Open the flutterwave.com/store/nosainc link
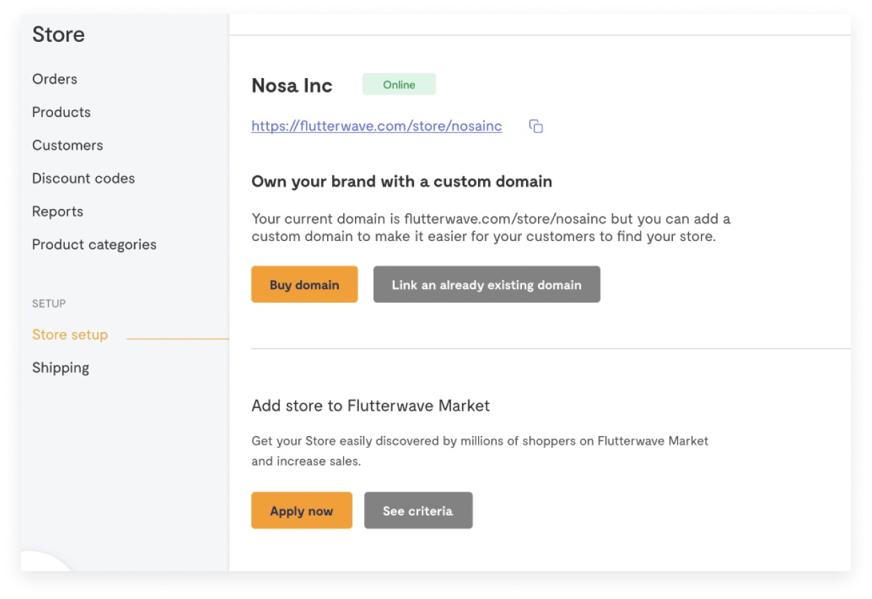The height and width of the screenshot is (599, 872). 376,126
